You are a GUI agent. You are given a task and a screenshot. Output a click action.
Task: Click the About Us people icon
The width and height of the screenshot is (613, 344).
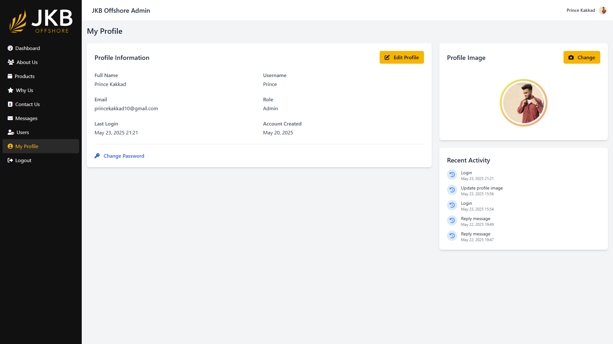coord(11,62)
